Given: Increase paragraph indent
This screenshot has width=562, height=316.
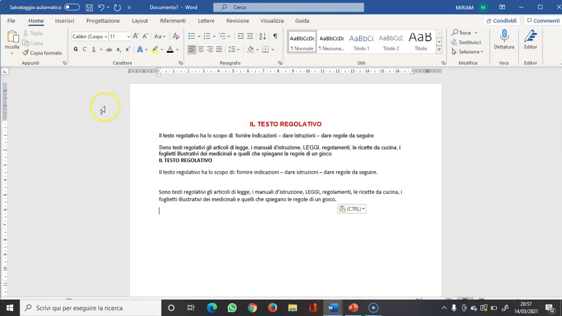Looking at the screenshot, I should tap(250, 36).
